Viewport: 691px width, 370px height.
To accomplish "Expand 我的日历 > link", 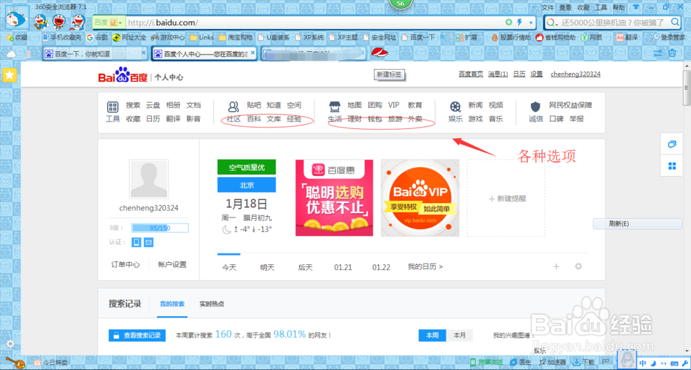I will tap(425, 266).
